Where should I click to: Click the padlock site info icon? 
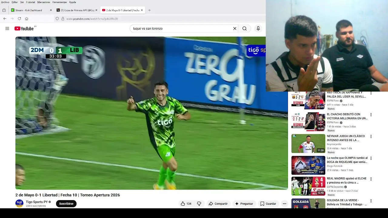(x=63, y=19)
